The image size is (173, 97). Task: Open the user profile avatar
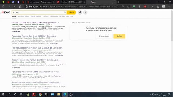[x=164, y=6]
